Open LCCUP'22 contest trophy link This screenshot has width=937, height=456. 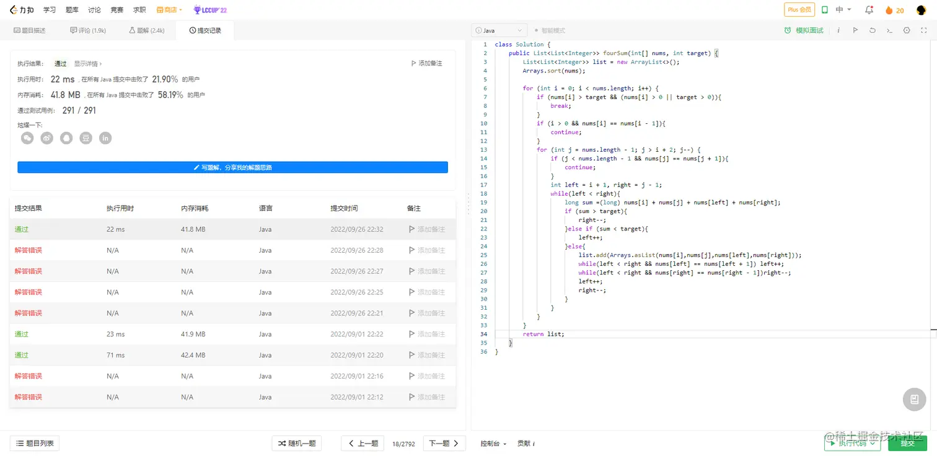point(210,10)
